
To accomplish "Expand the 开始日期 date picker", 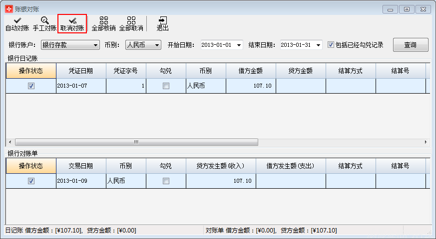I will (x=239, y=45).
